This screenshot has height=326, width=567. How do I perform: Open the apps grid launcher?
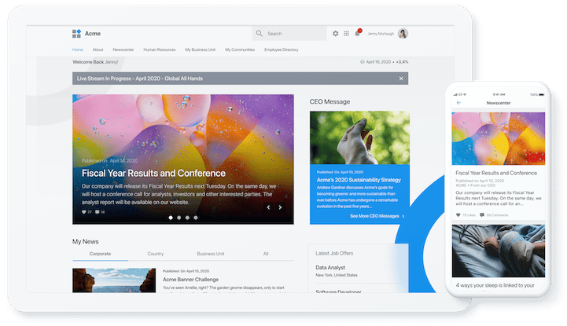point(347,34)
